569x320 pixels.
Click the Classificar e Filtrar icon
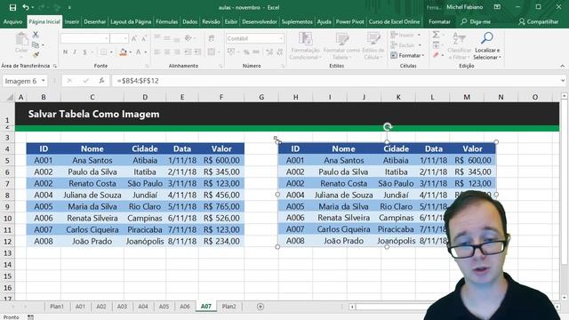pyautogui.click(x=459, y=38)
